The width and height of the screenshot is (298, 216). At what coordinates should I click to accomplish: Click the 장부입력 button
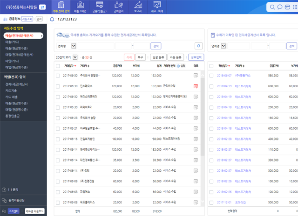[196, 57]
